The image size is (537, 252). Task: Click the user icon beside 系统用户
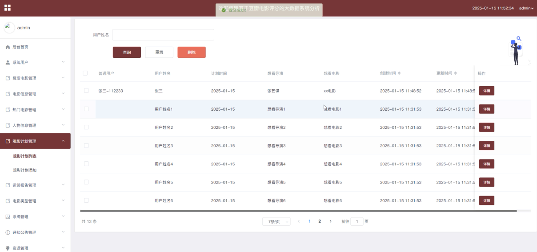pyautogui.click(x=8, y=63)
